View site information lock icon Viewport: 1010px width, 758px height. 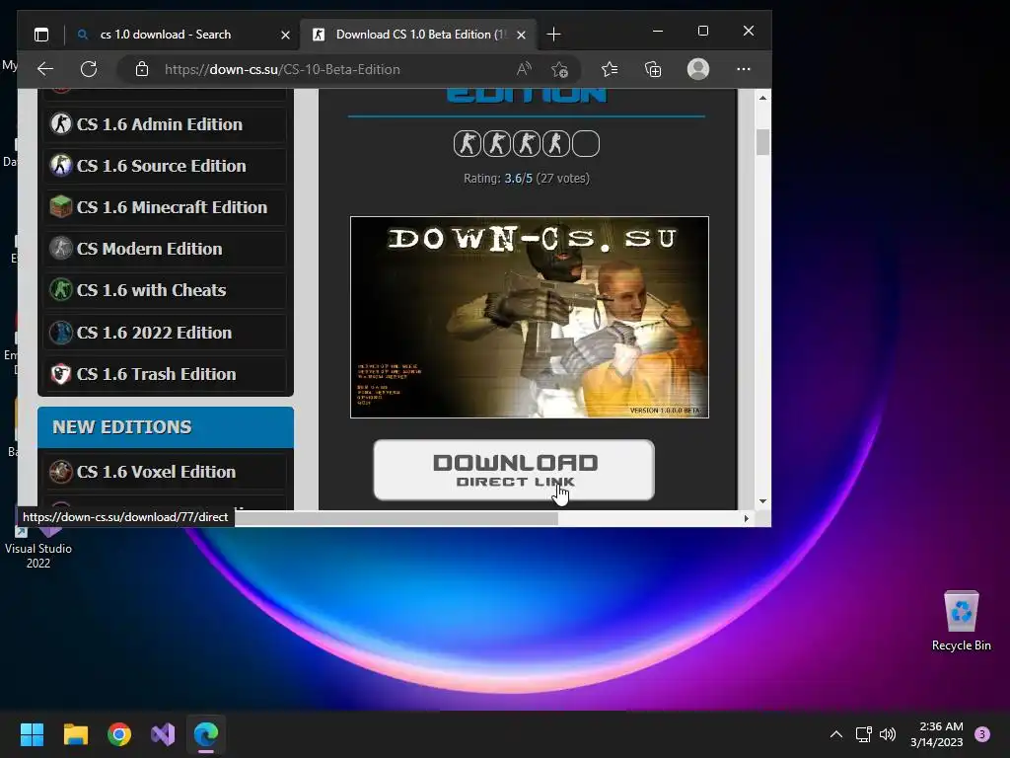tap(142, 69)
